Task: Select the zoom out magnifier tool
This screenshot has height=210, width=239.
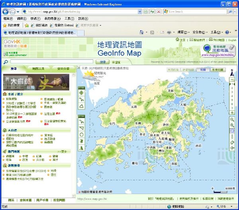Action: pyautogui.click(x=232, y=120)
